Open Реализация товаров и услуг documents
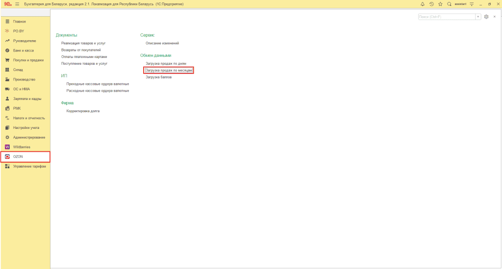The image size is (502, 269). click(x=83, y=43)
